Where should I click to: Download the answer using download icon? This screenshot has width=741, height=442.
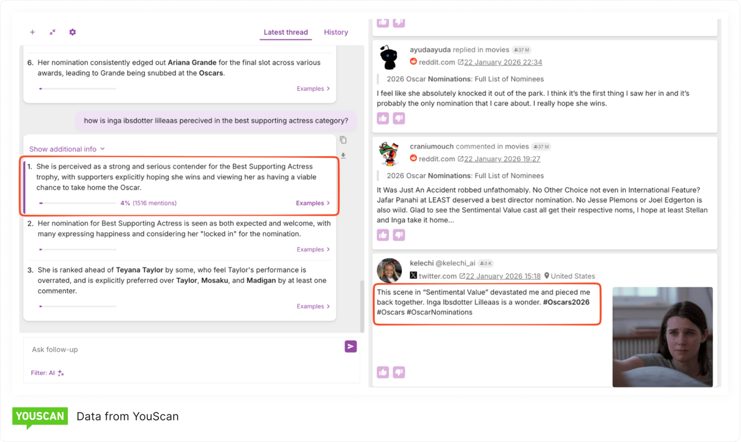tap(343, 156)
